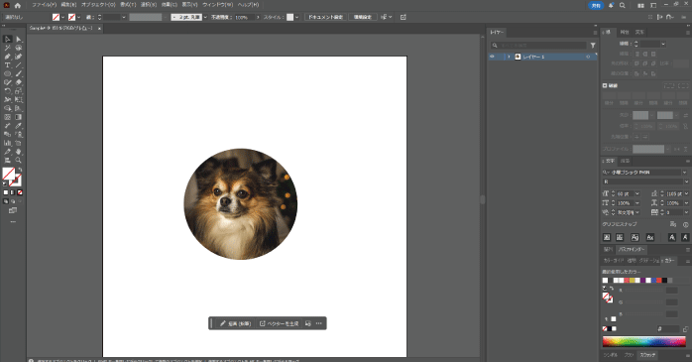This screenshot has width=692, height=362.
Task: Activate the Zoom magnifier tool
Action: click(19, 160)
